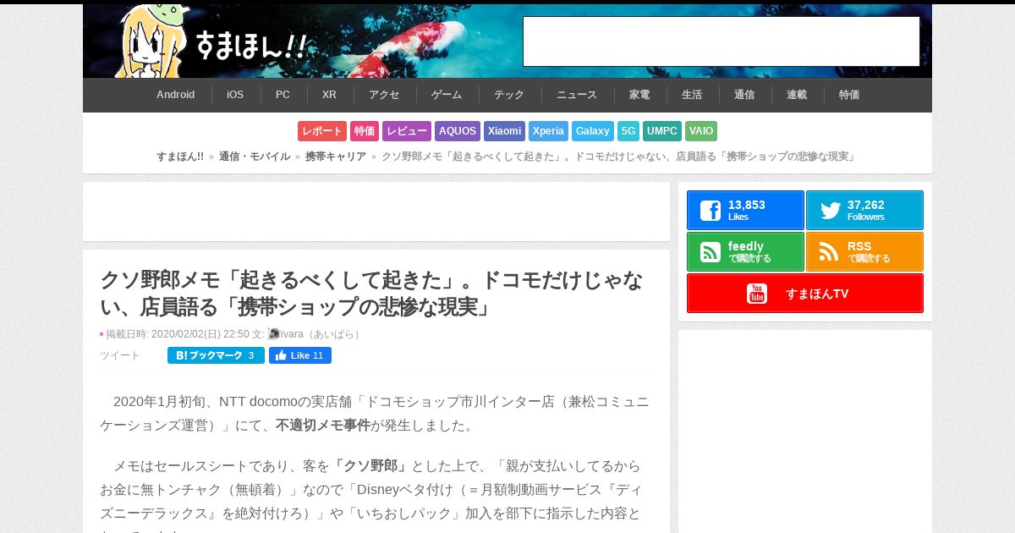Open the 連載 menu item
Screen dimensions: 1015x533
click(797, 95)
